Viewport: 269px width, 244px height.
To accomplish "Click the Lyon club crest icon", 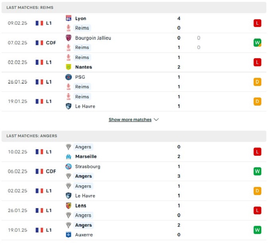I will click(x=68, y=18).
